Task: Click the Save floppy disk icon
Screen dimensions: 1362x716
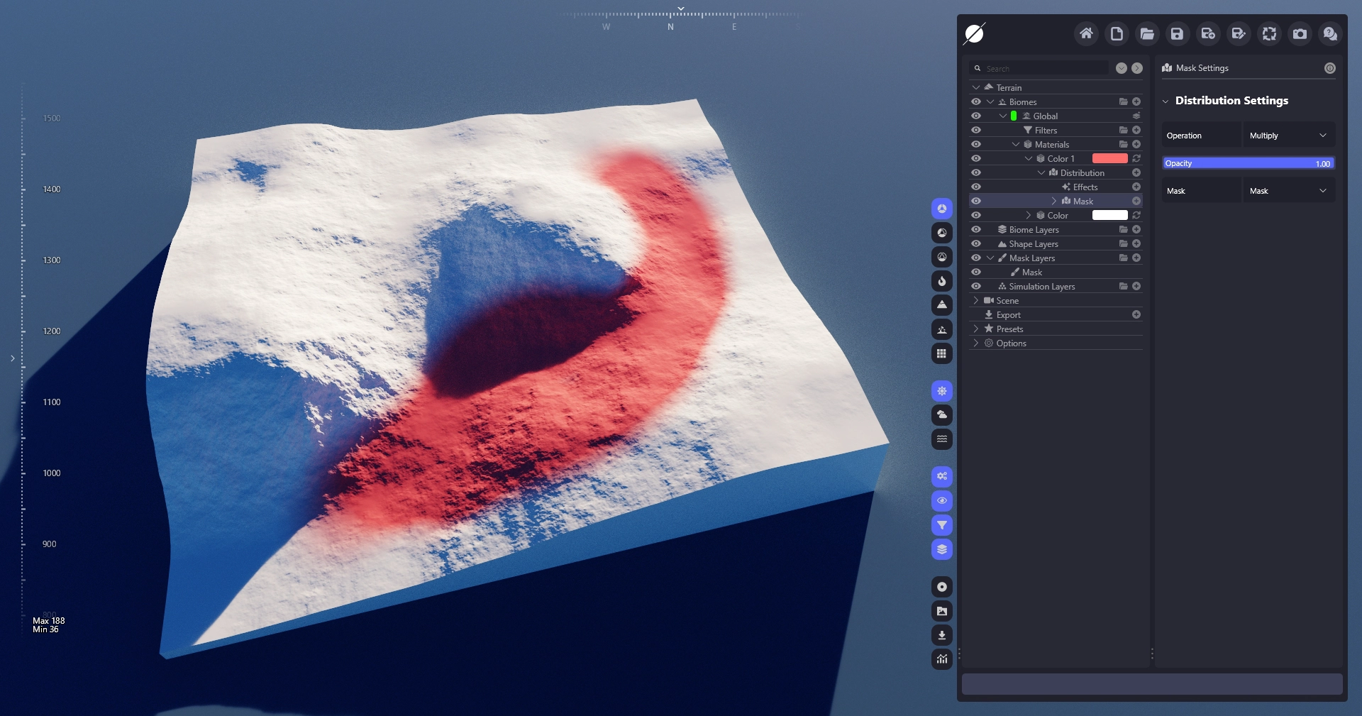Action: 1177,33
